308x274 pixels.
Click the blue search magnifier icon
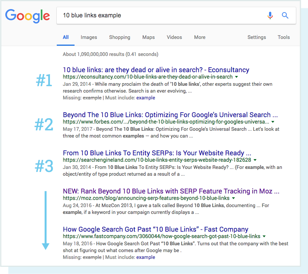point(285,15)
